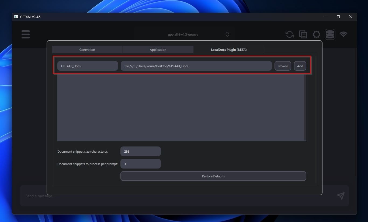
Task: Edit the GPT4All_Docs collection name field
Action: point(87,66)
